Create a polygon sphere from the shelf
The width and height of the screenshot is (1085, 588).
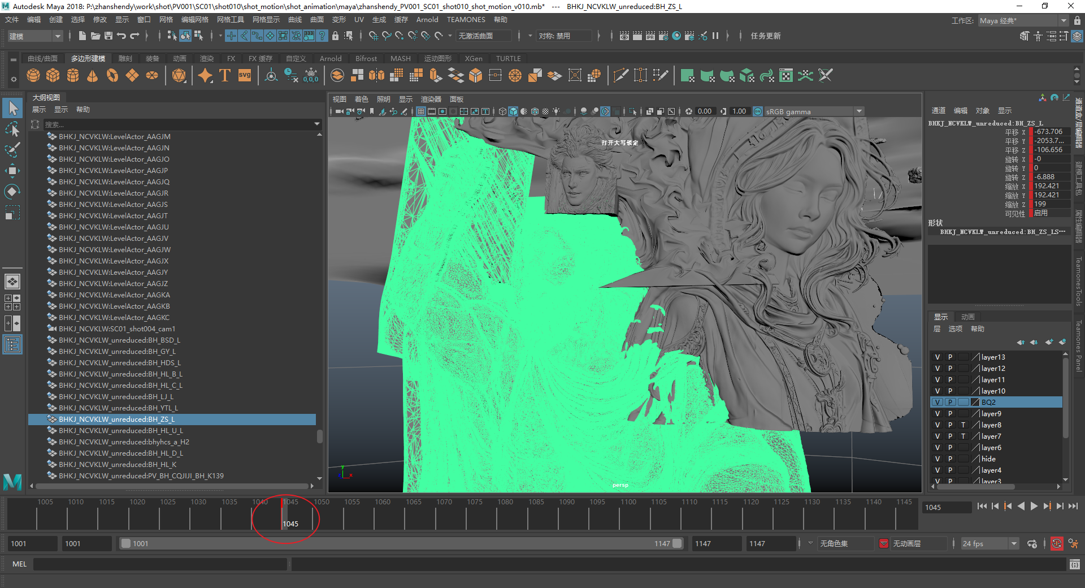coord(33,76)
